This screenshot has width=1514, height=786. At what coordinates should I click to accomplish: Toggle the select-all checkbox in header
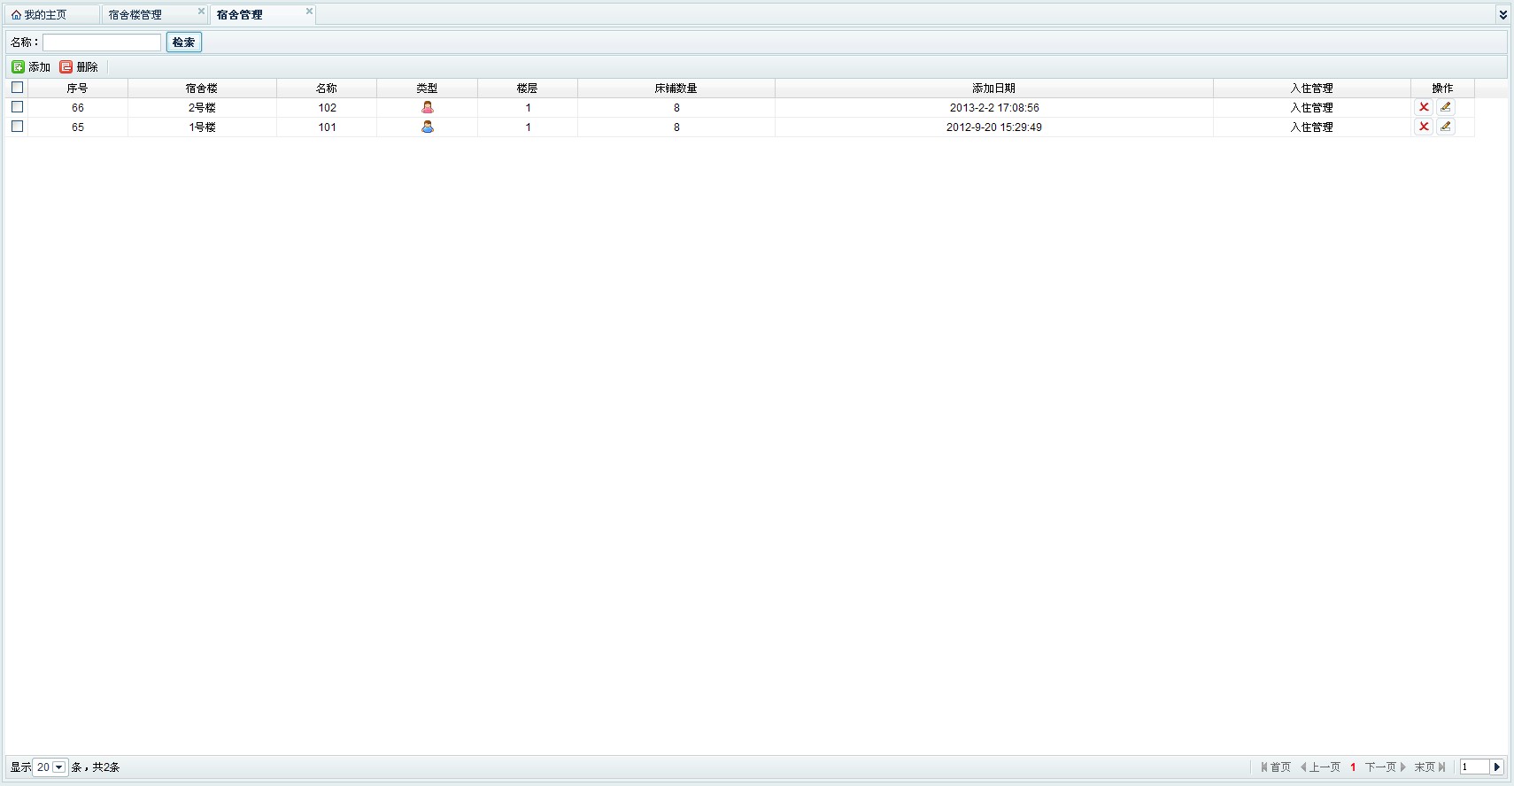[17, 88]
